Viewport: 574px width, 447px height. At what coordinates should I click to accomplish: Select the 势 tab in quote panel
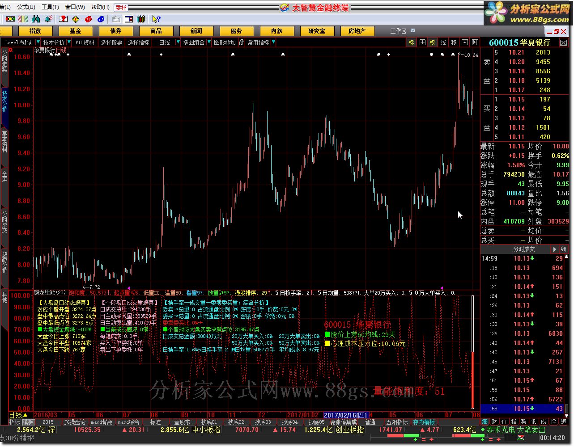click(x=524, y=422)
